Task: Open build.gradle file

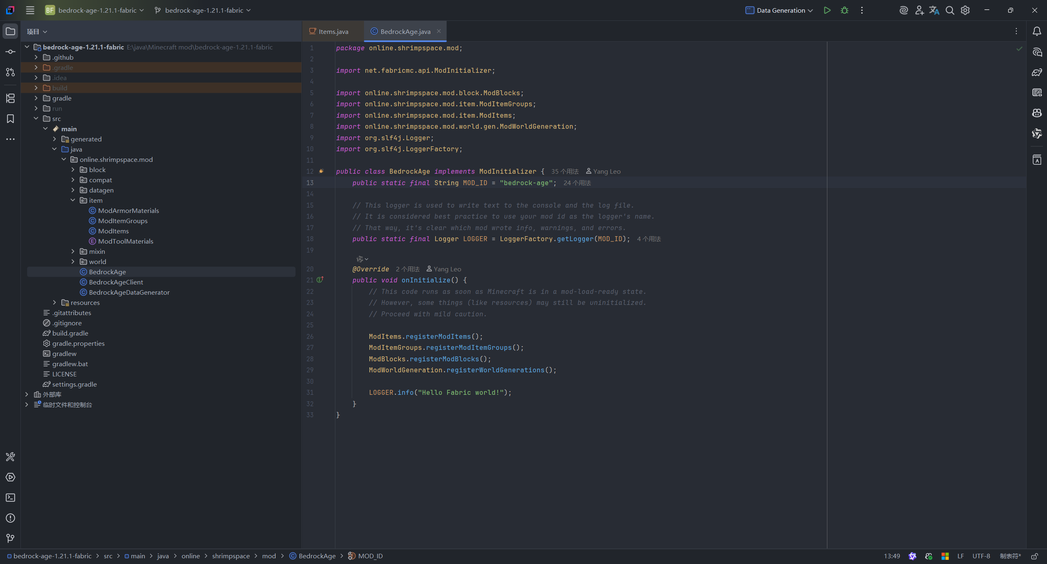Action: pos(70,333)
